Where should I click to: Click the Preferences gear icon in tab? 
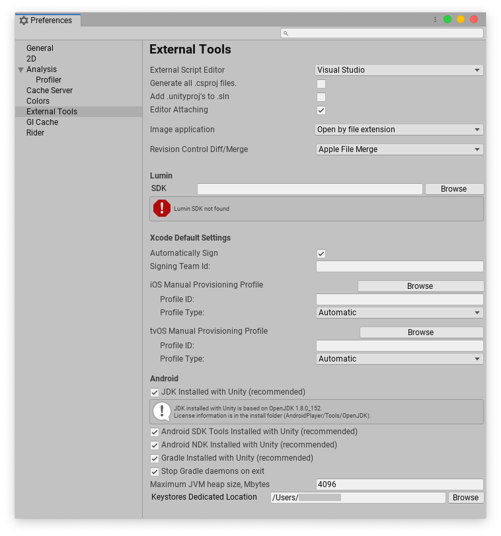[24, 20]
